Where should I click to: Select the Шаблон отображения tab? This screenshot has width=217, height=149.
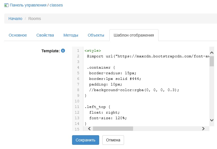tap(134, 35)
